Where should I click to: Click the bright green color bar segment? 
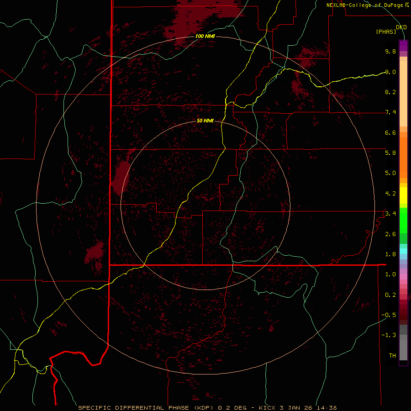tap(403, 221)
